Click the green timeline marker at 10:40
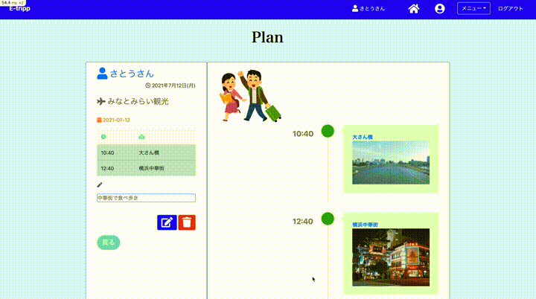This screenshot has width=536, height=299. [328, 131]
